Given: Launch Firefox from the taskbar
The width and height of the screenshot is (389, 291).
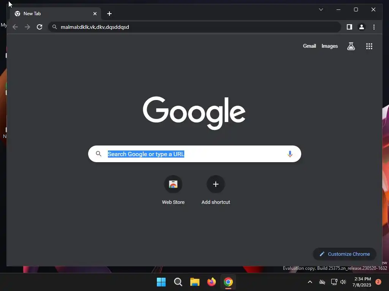Looking at the screenshot, I should click(x=211, y=282).
